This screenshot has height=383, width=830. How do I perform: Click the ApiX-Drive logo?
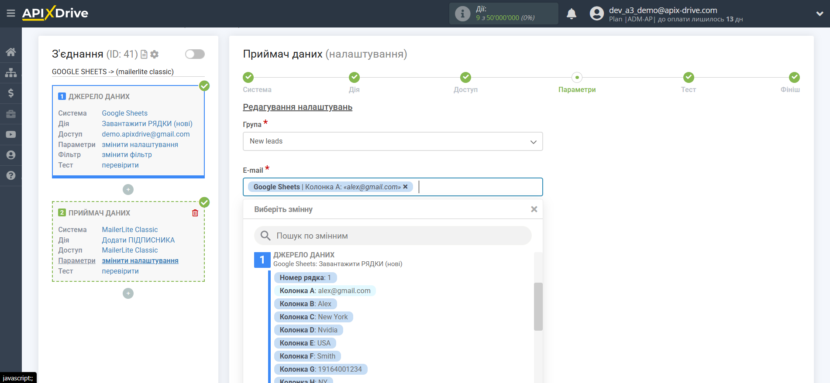(55, 13)
